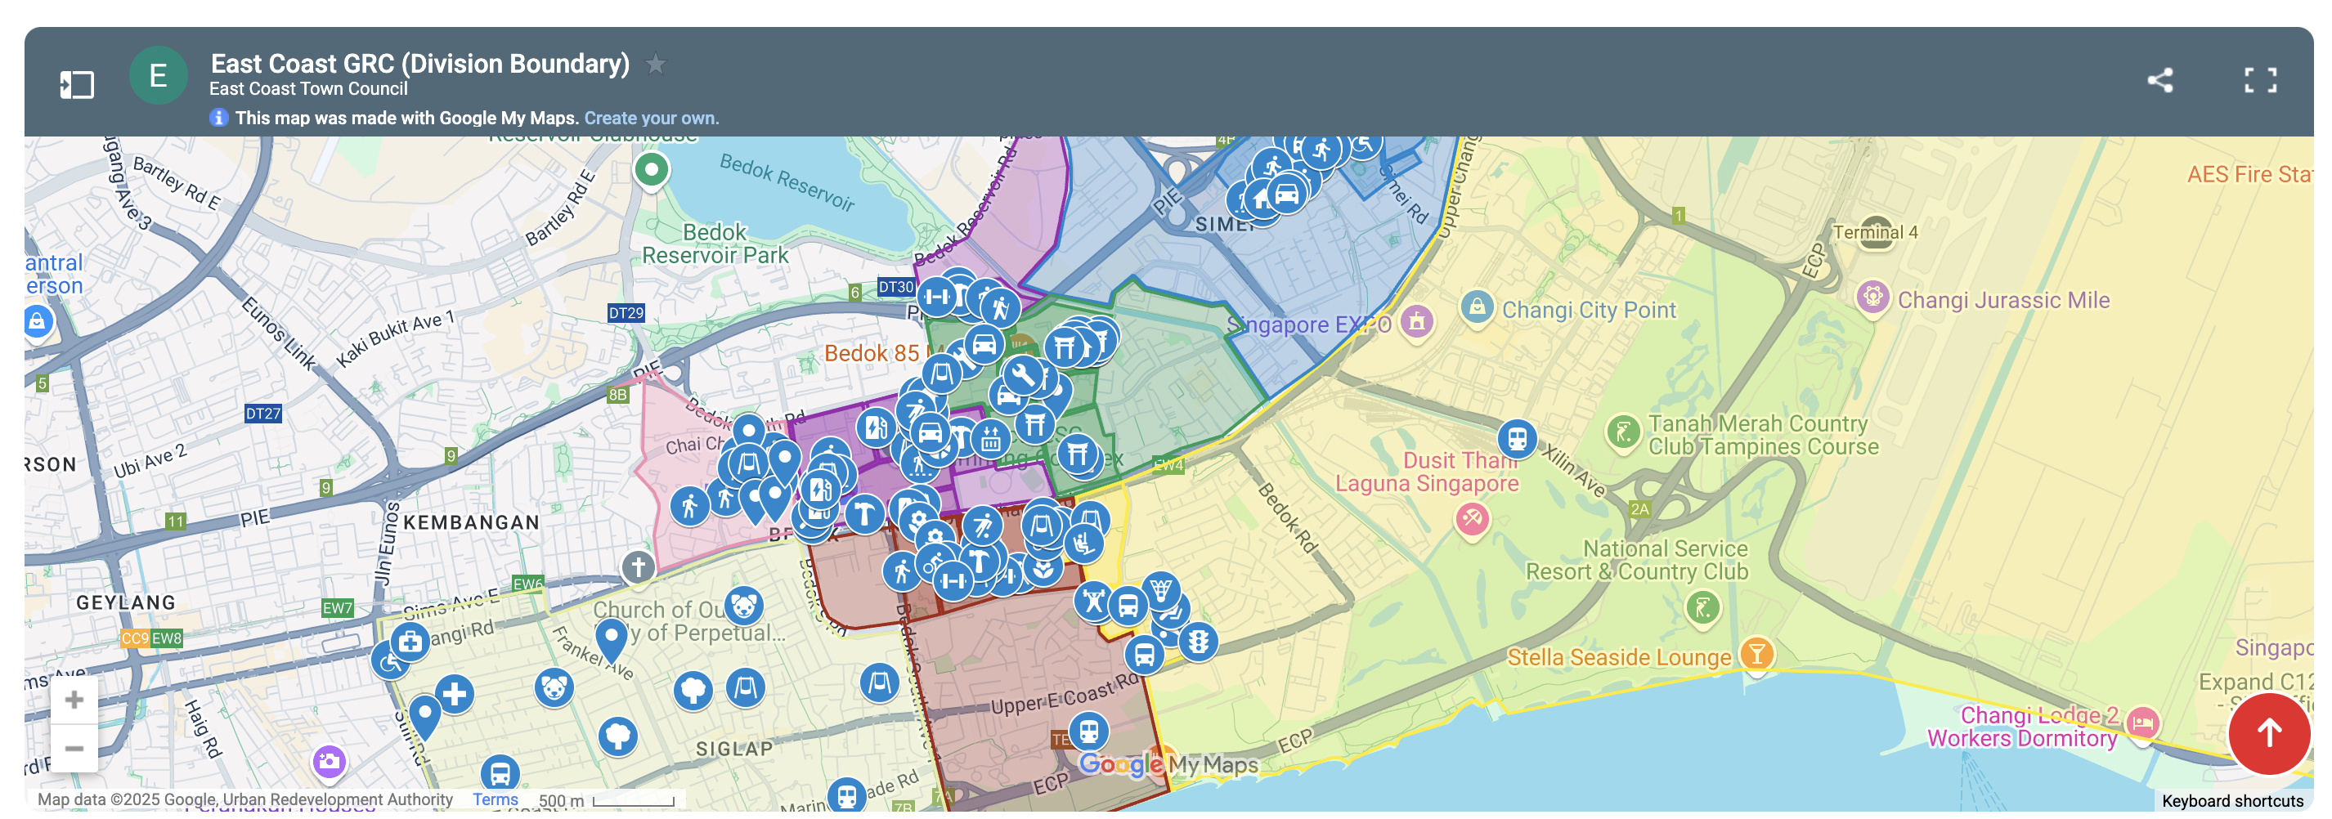Image resolution: width=2332 pixels, height=819 pixels.
Task: Select the first aid kit marker
Action: tap(410, 642)
